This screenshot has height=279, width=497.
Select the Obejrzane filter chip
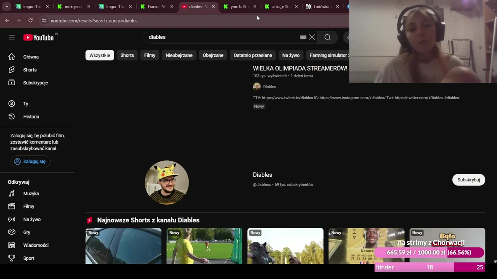tap(213, 55)
